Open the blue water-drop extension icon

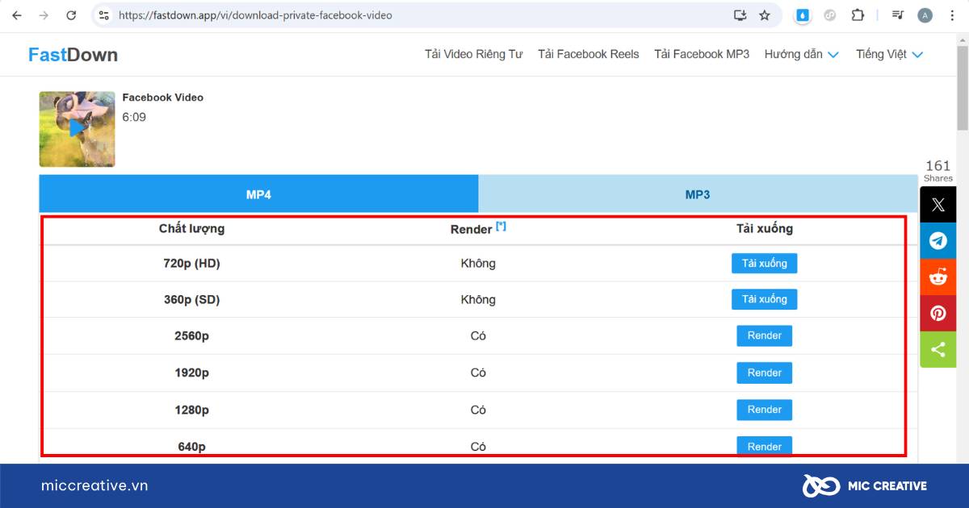pyautogui.click(x=803, y=15)
